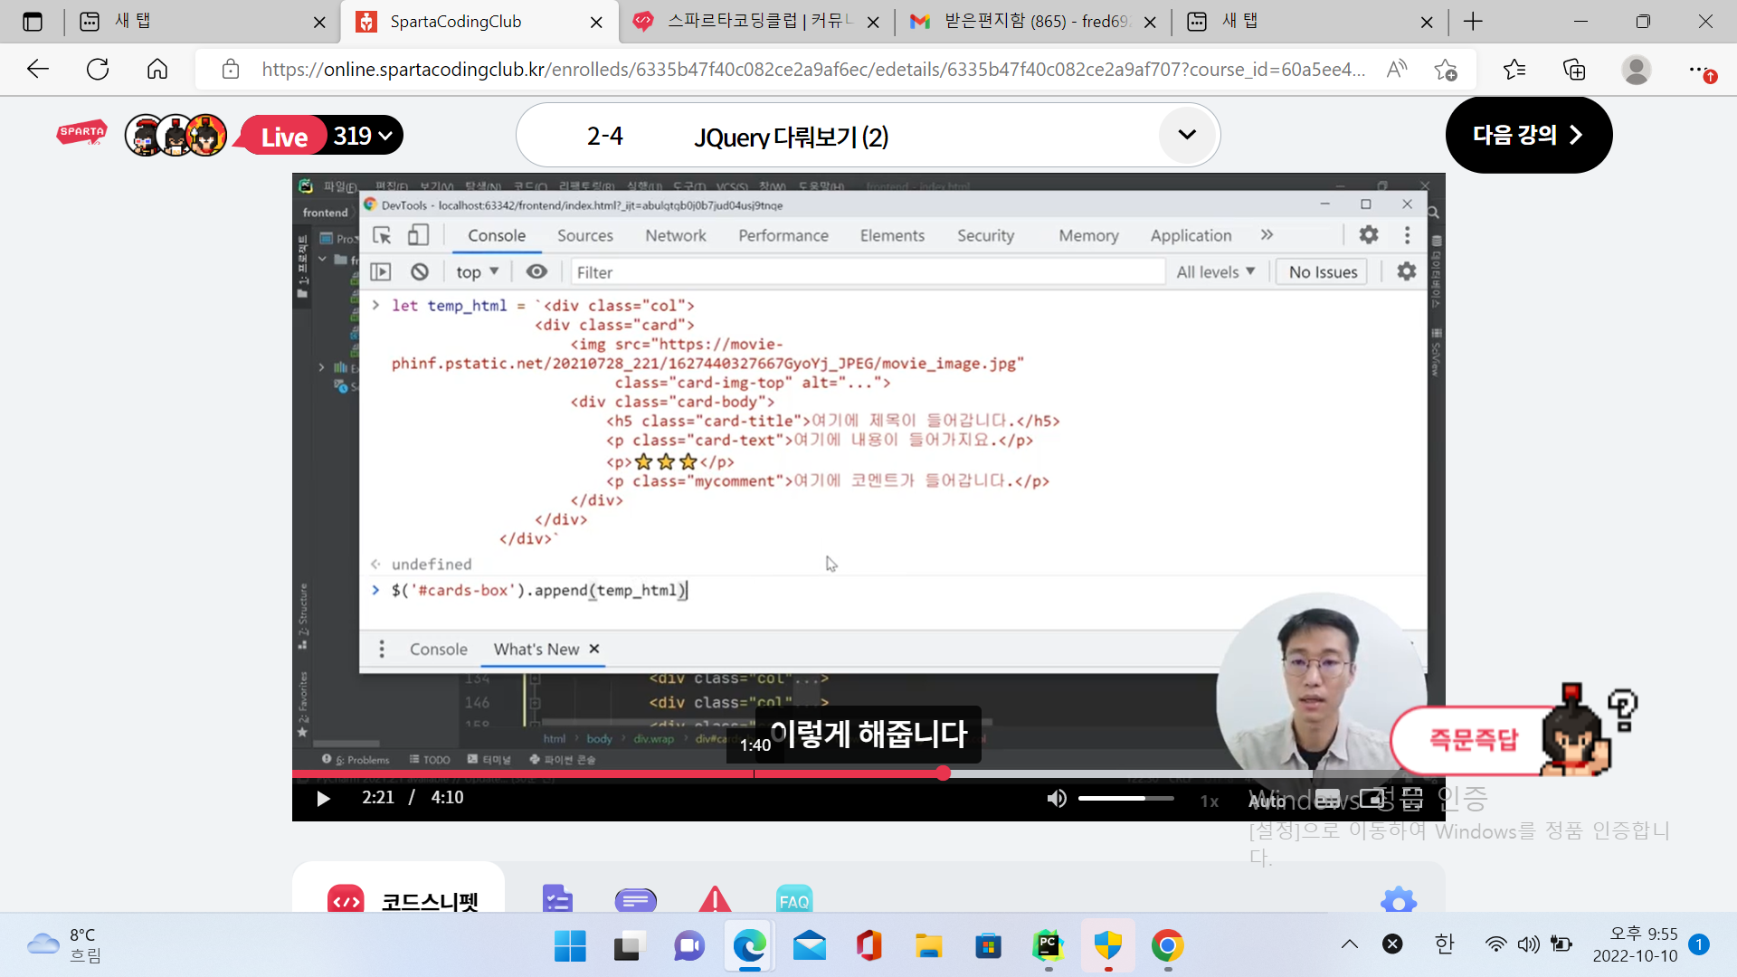Expand more DevTools tabs chevron

coord(1267,235)
